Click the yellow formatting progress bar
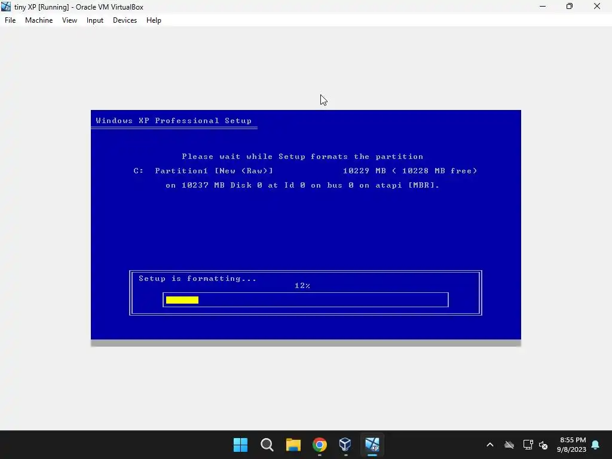This screenshot has height=459, width=612. [182, 300]
